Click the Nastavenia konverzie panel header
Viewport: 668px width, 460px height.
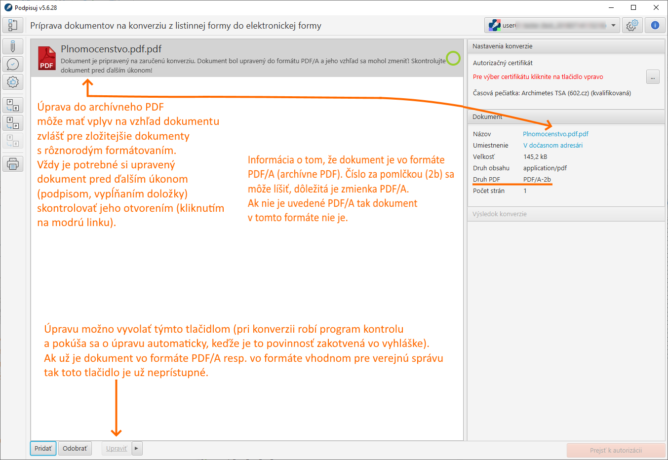click(566, 46)
